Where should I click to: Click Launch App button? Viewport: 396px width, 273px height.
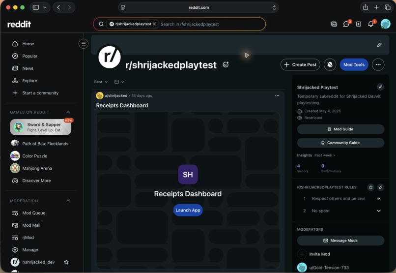pos(188,210)
